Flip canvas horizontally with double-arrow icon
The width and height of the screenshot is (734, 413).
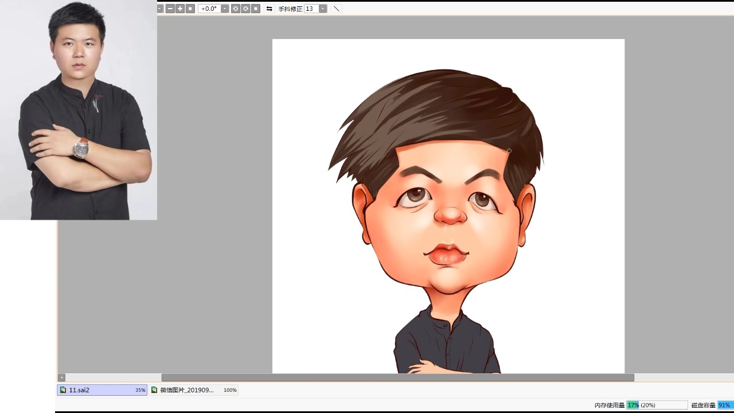point(269,9)
